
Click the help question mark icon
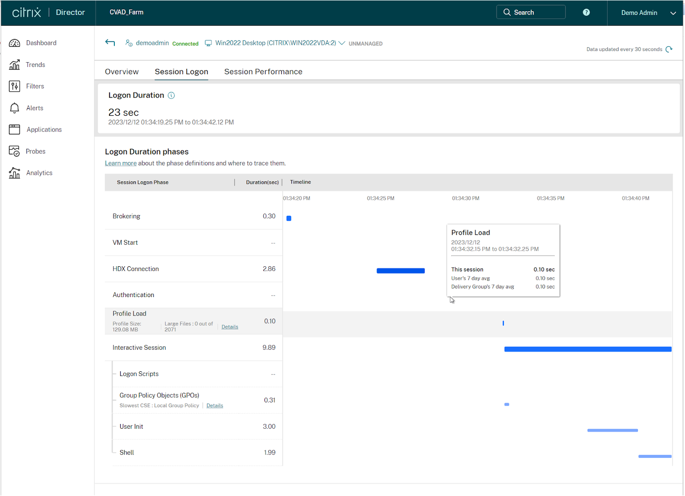coord(586,13)
